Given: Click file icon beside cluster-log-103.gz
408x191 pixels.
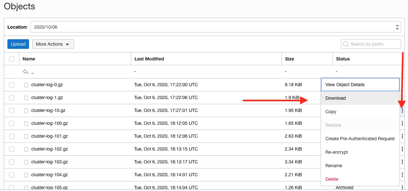Looking at the screenshot, I should (x=26, y=162).
